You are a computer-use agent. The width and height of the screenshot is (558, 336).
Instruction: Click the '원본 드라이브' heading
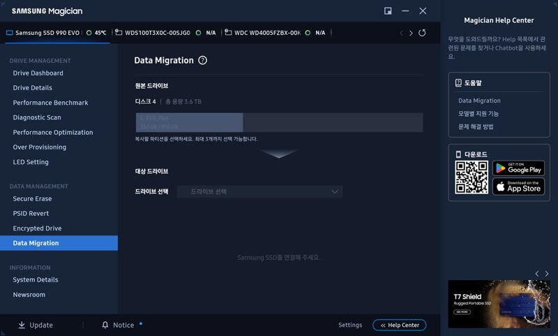(151, 86)
